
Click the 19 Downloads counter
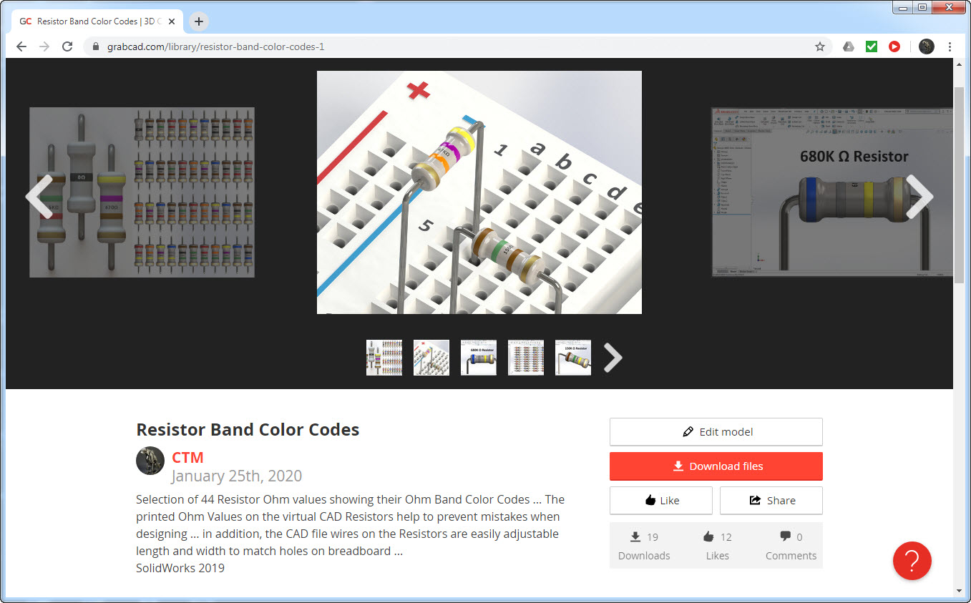click(x=644, y=546)
